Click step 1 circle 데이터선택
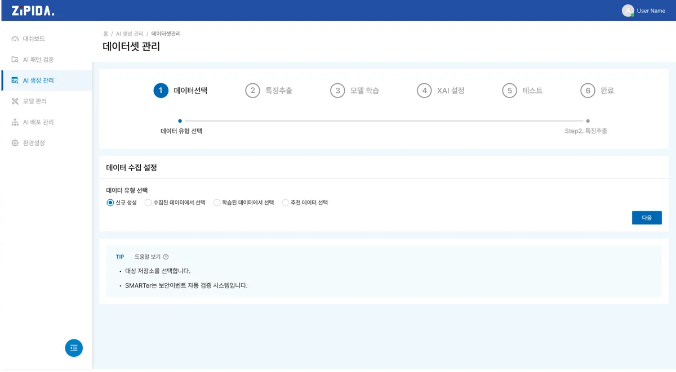676x372 pixels. pyautogui.click(x=161, y=91)
